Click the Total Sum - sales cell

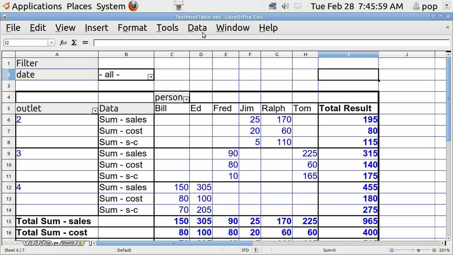pyautogui.click(x=57, y=221)
